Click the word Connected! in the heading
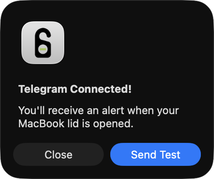This screenshot has height=179, width=214. point(101,89)
